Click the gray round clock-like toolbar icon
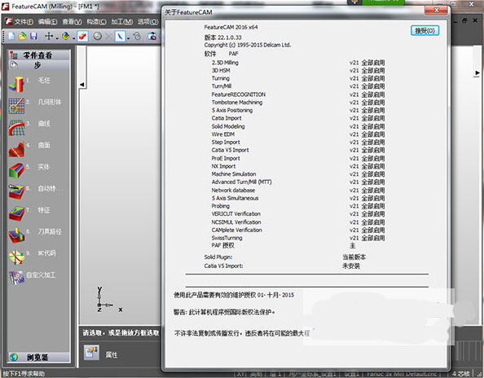The width and height of the screenshot is (484, 378). point(98,36)
